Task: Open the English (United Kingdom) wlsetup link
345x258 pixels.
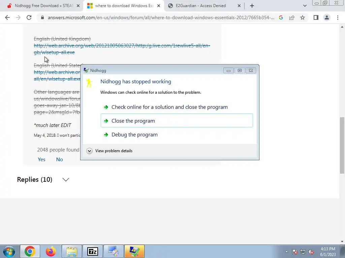Action: click(122, 49)
